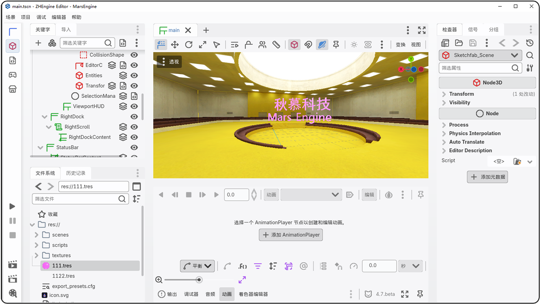
Task: Expand the Physics Interpolation section
Action: tap(444, 134)
